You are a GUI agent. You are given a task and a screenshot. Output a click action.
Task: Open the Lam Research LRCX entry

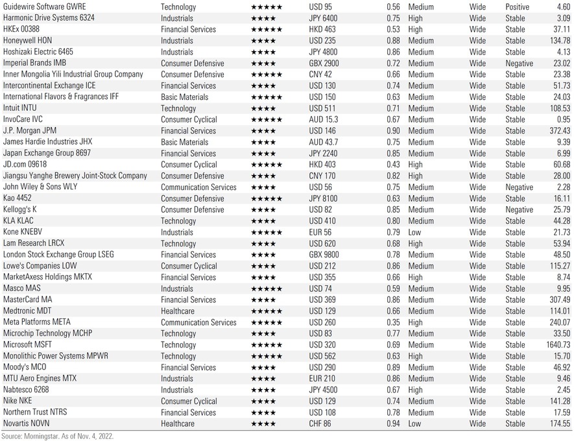34,243
